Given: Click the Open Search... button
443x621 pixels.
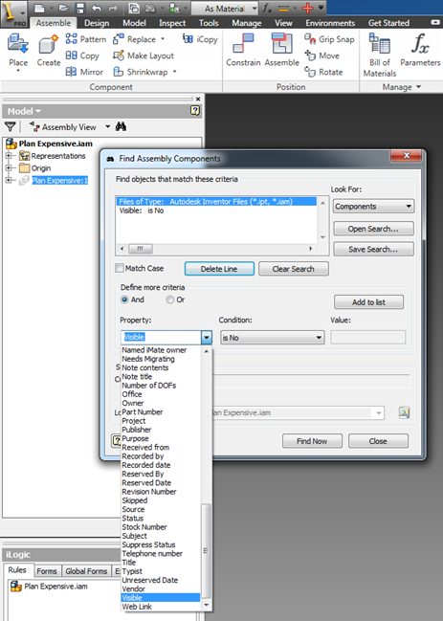Looking at the screenshot, I should click(373, 229).
